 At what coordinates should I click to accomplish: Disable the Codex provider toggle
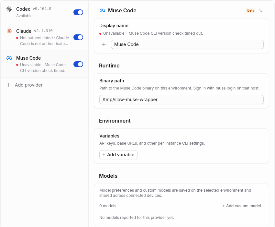tap(78, 12)
